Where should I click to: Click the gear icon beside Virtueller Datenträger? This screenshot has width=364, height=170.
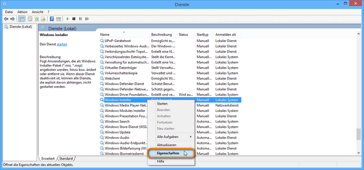(102, 68)
